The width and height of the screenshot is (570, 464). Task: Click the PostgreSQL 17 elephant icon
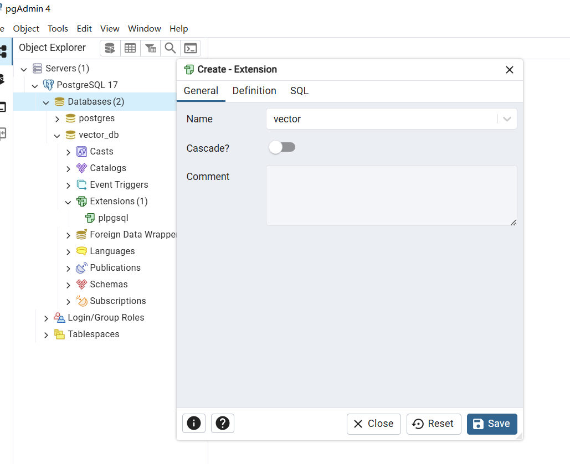(x=48, y=85)
